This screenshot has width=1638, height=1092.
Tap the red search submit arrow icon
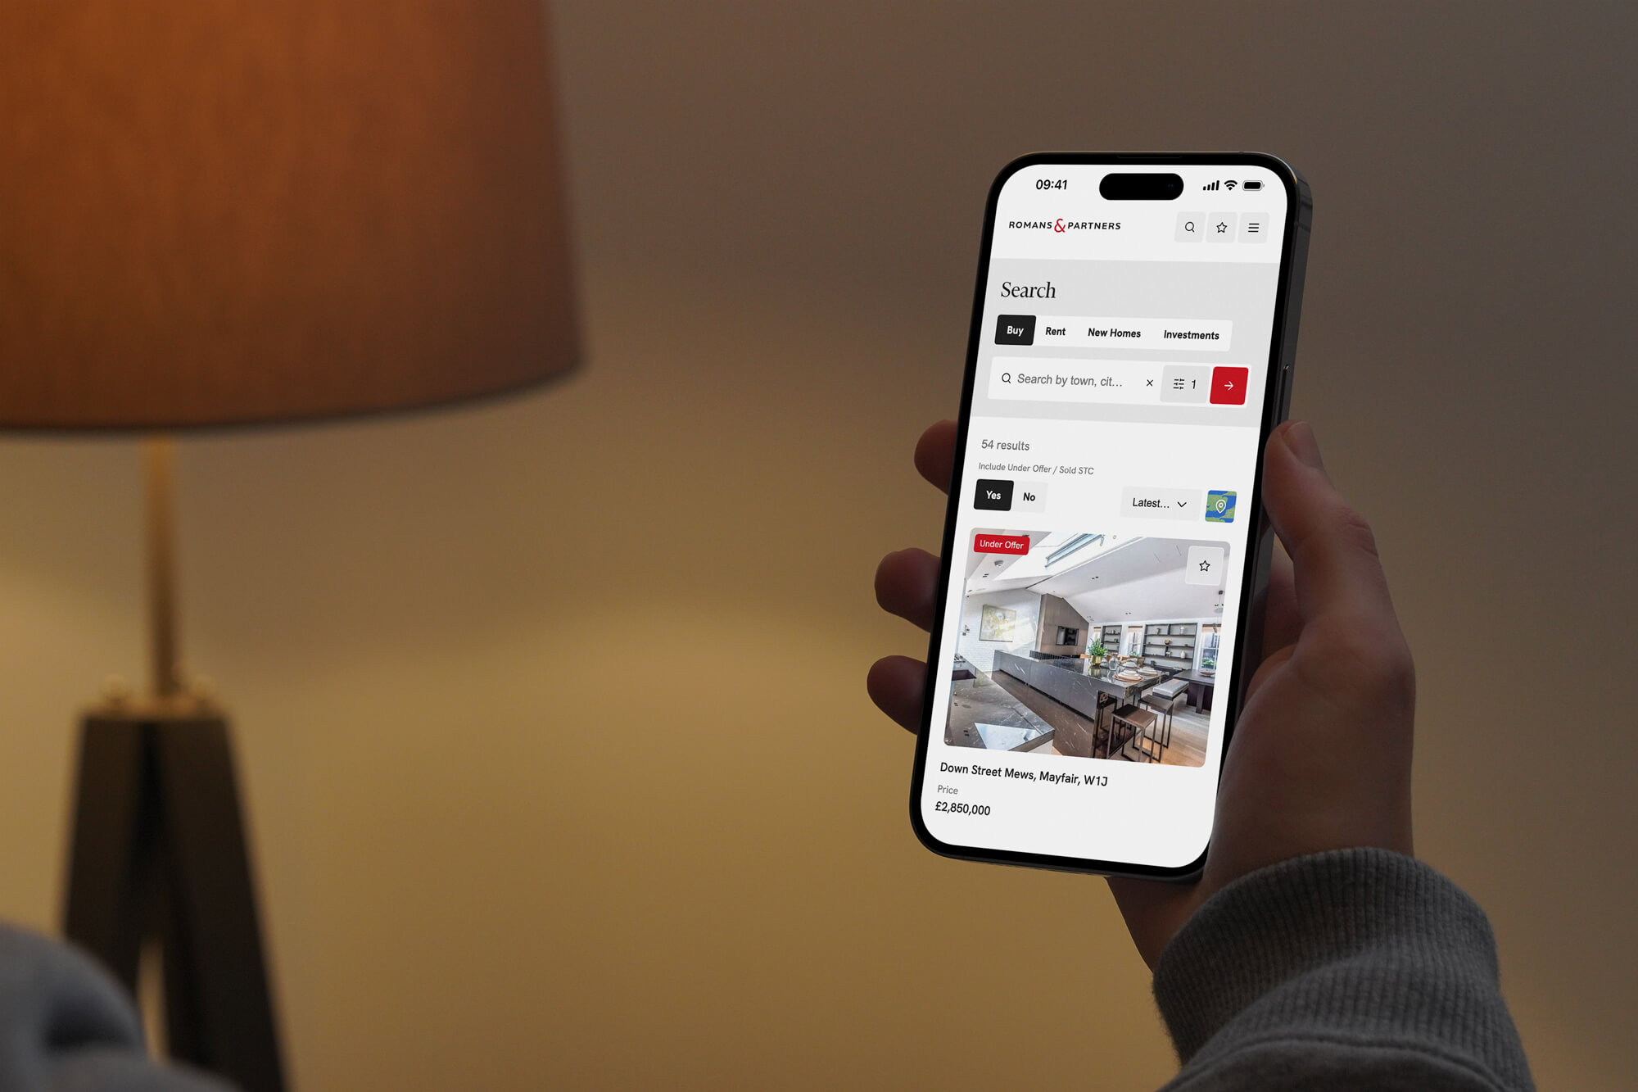1233,387
